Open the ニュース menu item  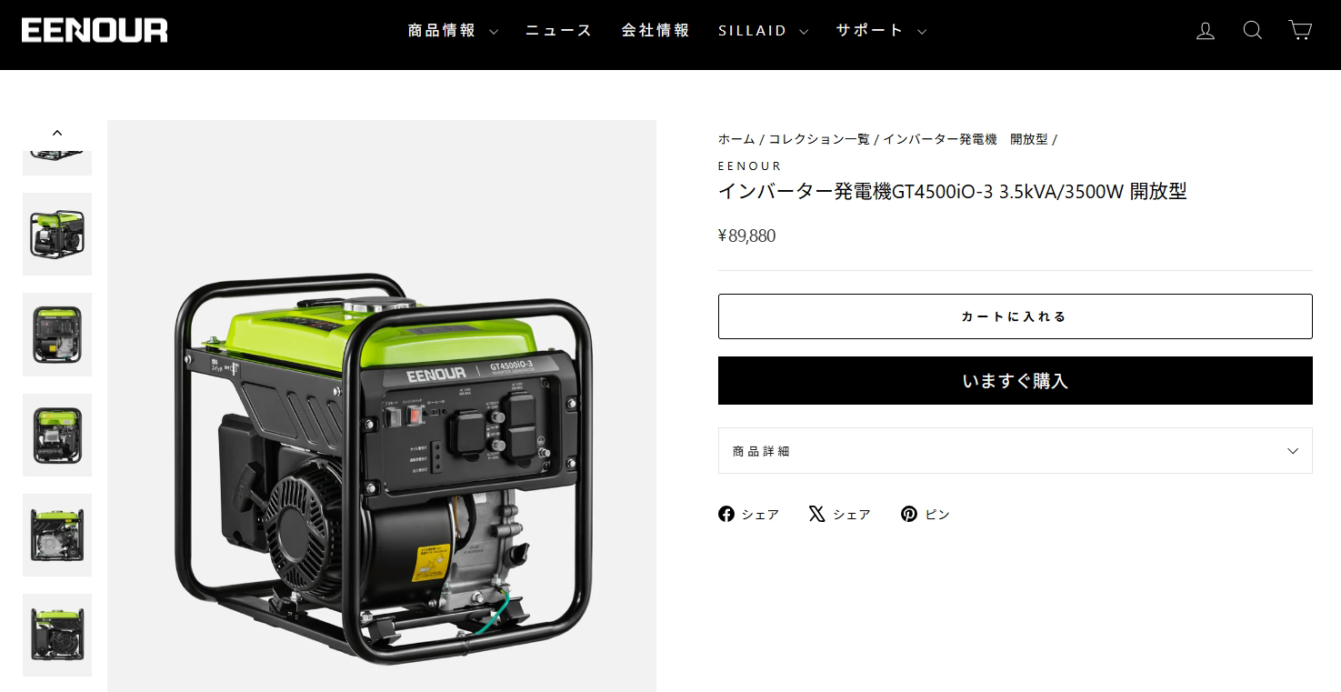pos(559,31)
